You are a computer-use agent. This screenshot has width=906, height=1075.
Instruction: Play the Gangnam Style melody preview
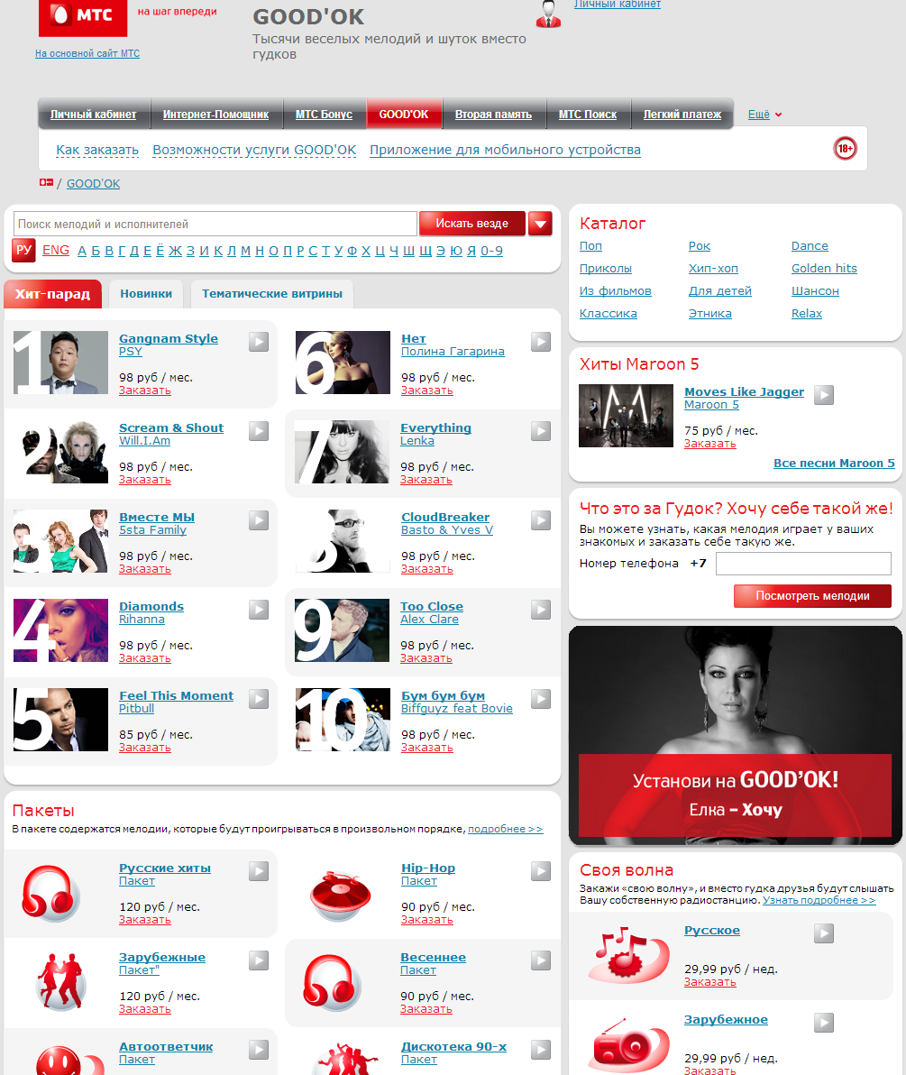point(259,342)
